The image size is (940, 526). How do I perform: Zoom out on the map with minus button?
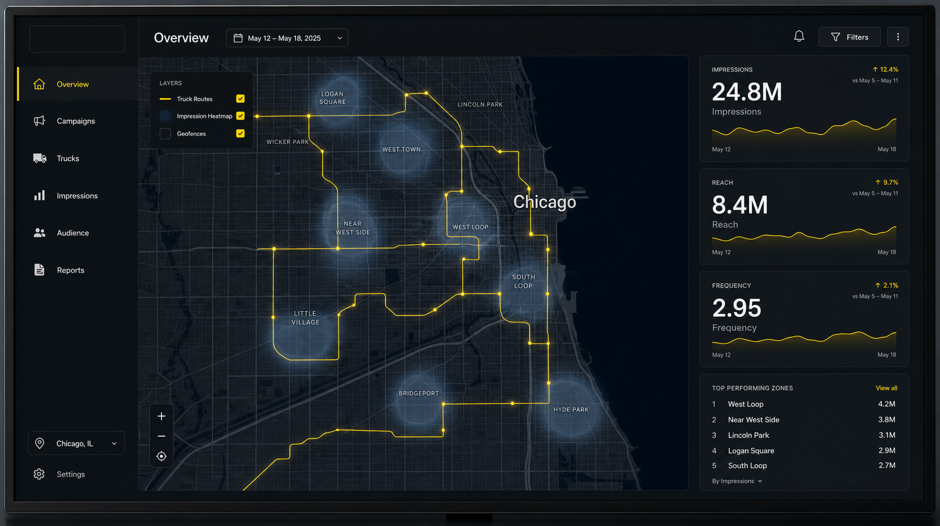click(161, 436)
